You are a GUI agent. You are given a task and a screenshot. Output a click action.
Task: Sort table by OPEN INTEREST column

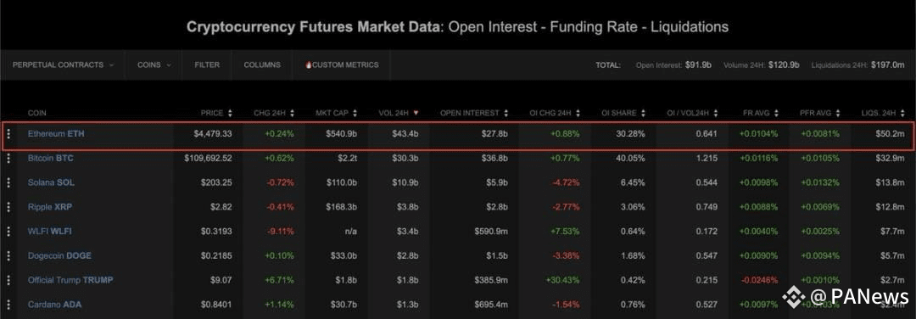[474, 113]
